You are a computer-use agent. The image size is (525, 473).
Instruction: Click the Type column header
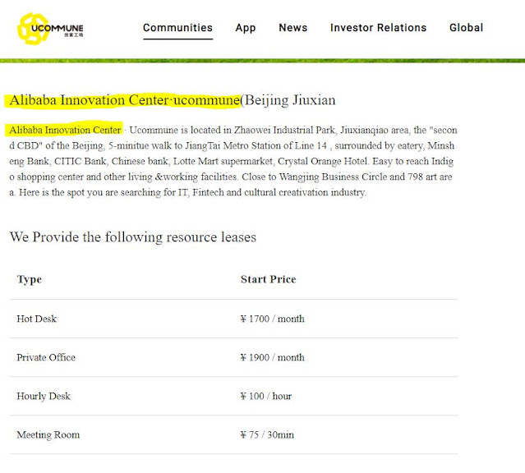tap(30, 279)
